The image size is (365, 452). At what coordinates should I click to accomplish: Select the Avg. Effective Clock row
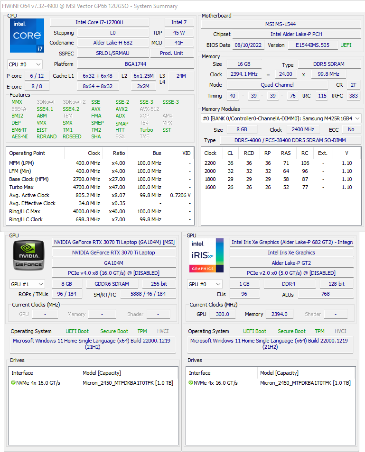(100, 203)
